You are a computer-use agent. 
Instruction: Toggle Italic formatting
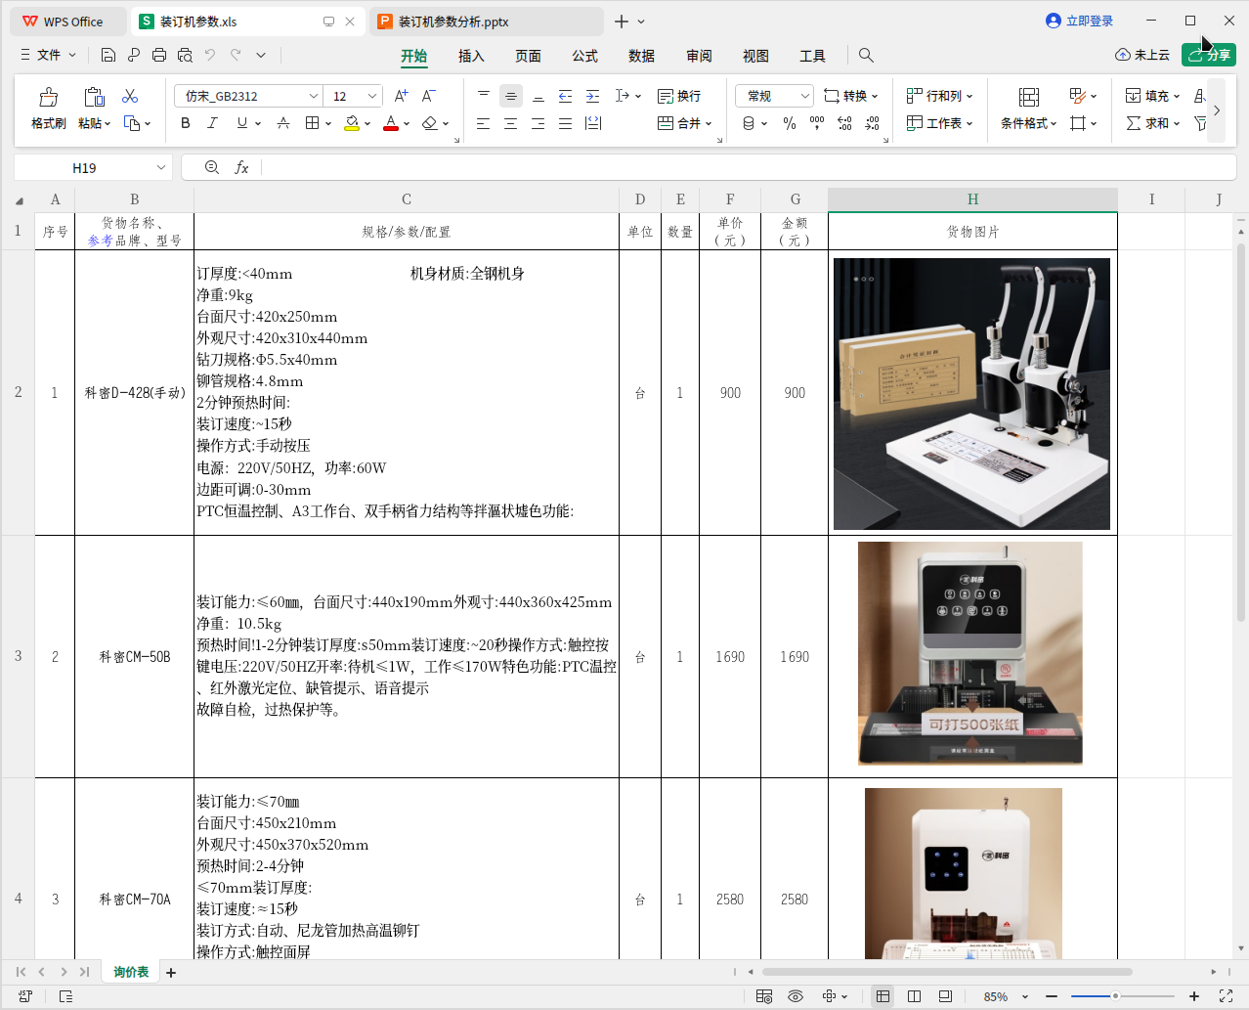click(212, 123)
